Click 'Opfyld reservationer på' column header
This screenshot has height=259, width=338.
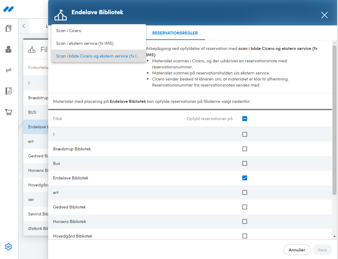coord(210,119)
